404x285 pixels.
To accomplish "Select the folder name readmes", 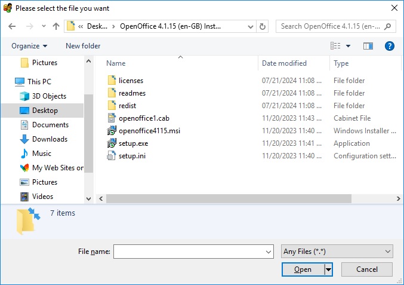I will coord(132,93).
